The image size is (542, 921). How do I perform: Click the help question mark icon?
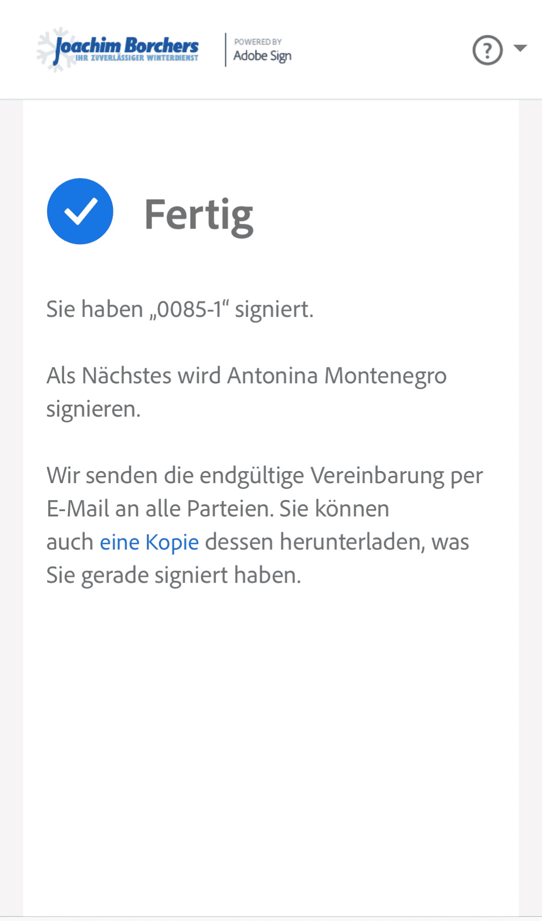click(x=487, y=50)
